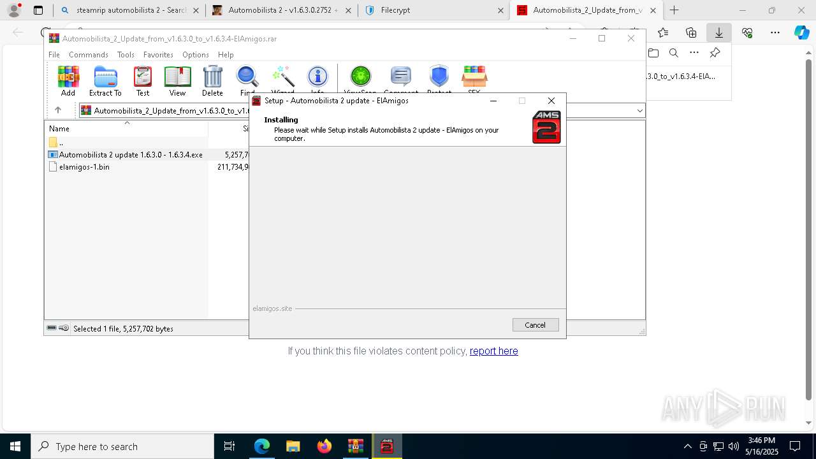Click the search downloads magnifier icon
The height and width of the screenshot is (459, 816).
point(674,53)
